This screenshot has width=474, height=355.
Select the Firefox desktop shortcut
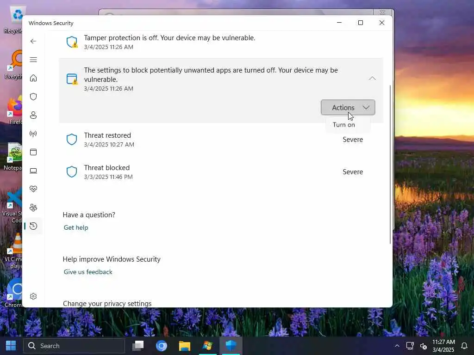tap(13, 110)
